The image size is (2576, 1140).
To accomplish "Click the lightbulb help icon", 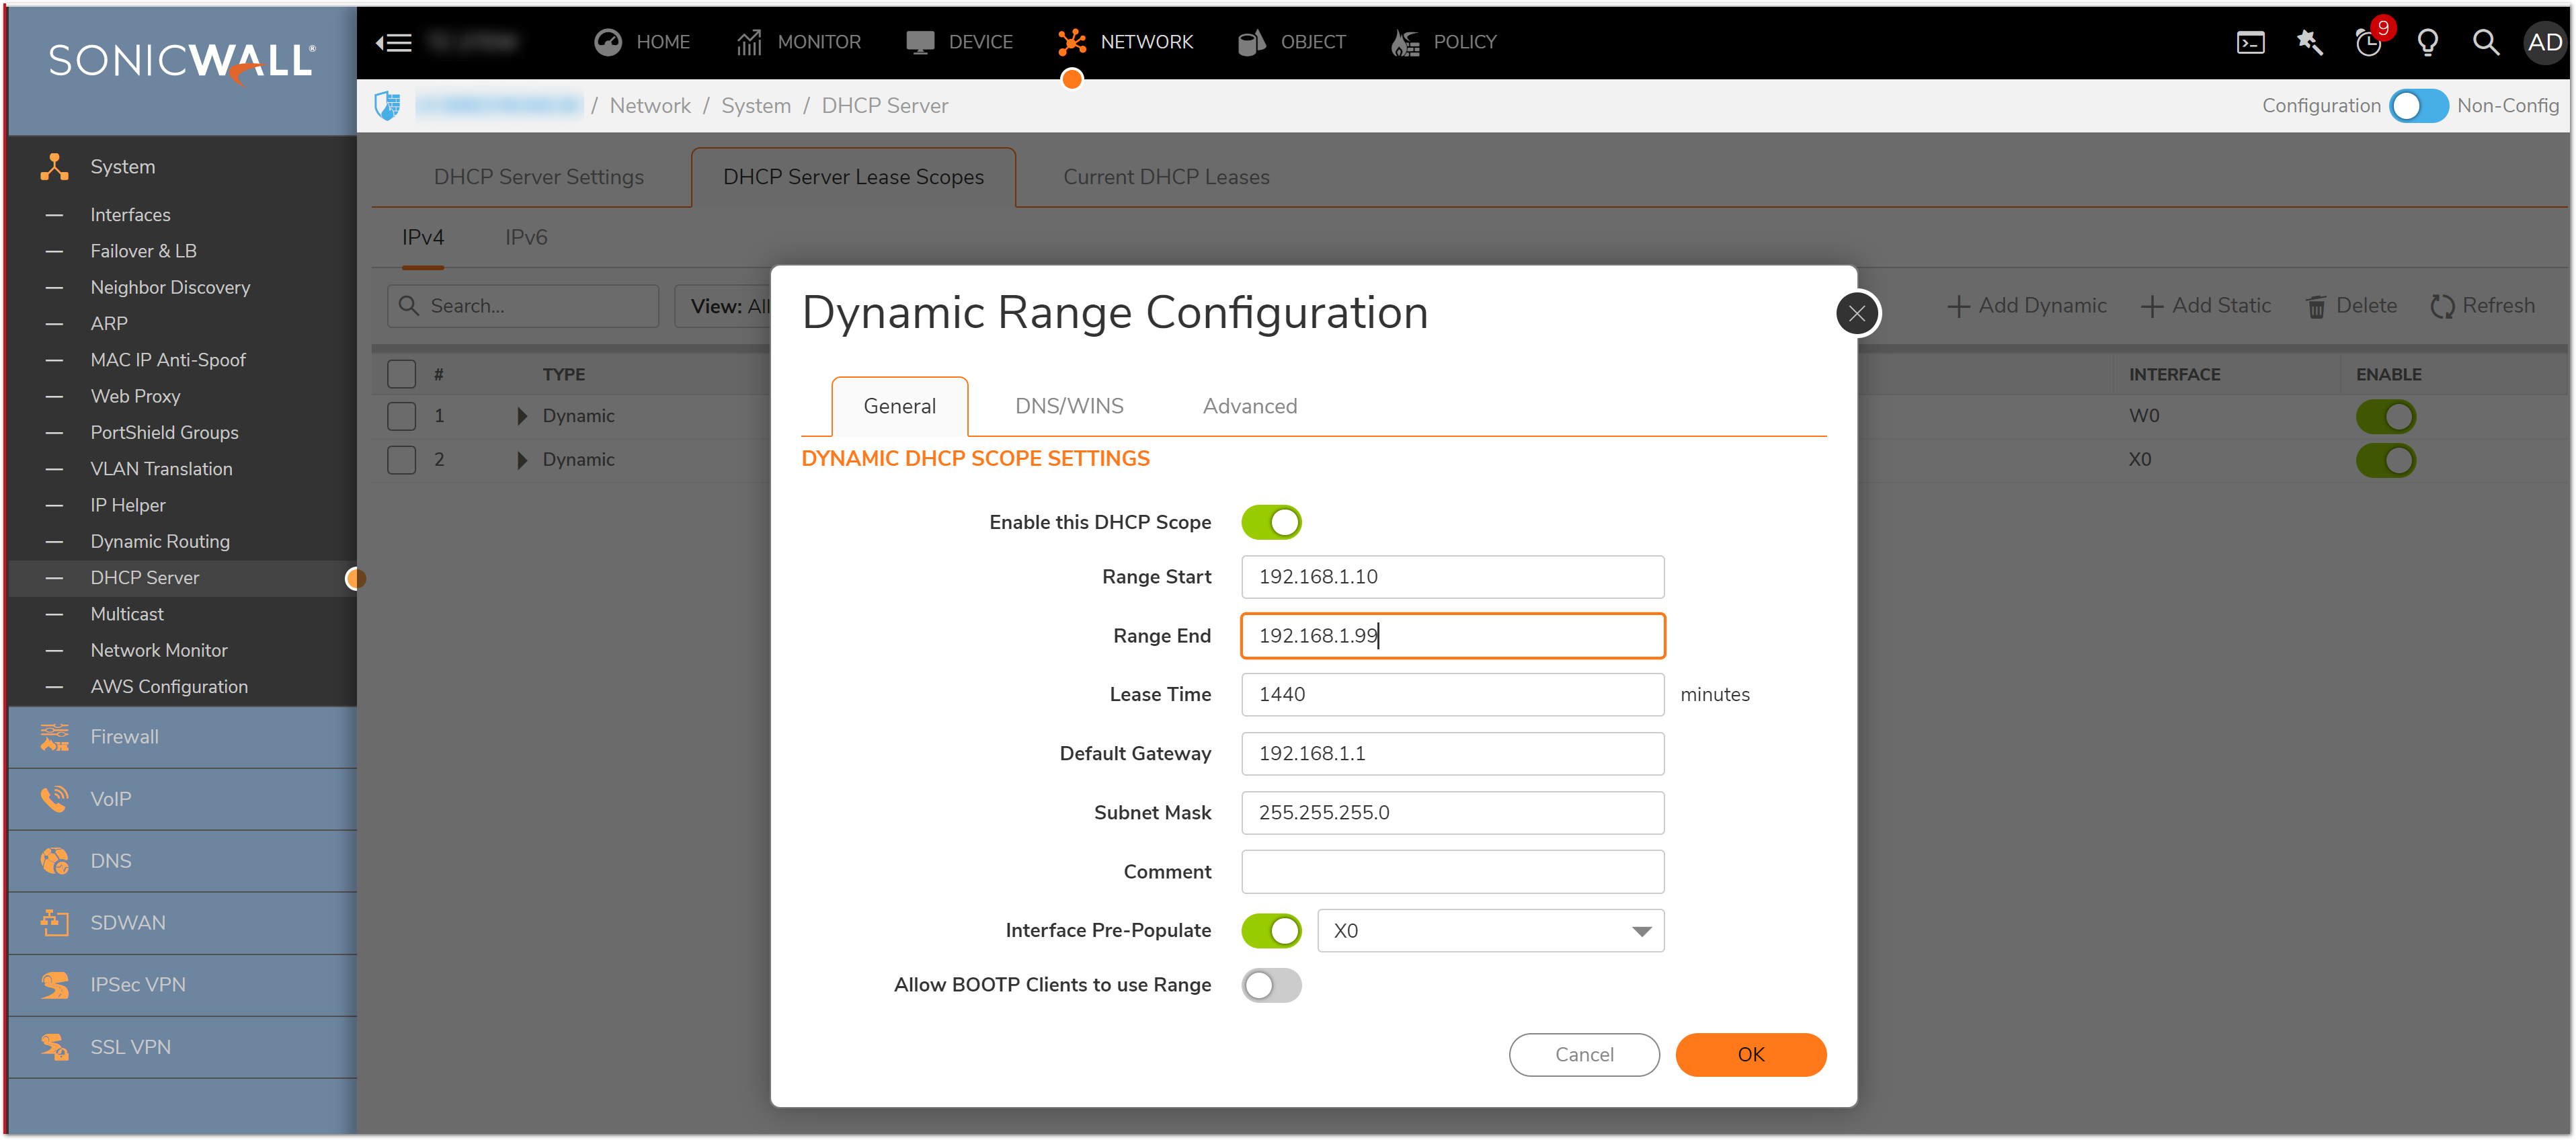I will tap(2427, 42).
